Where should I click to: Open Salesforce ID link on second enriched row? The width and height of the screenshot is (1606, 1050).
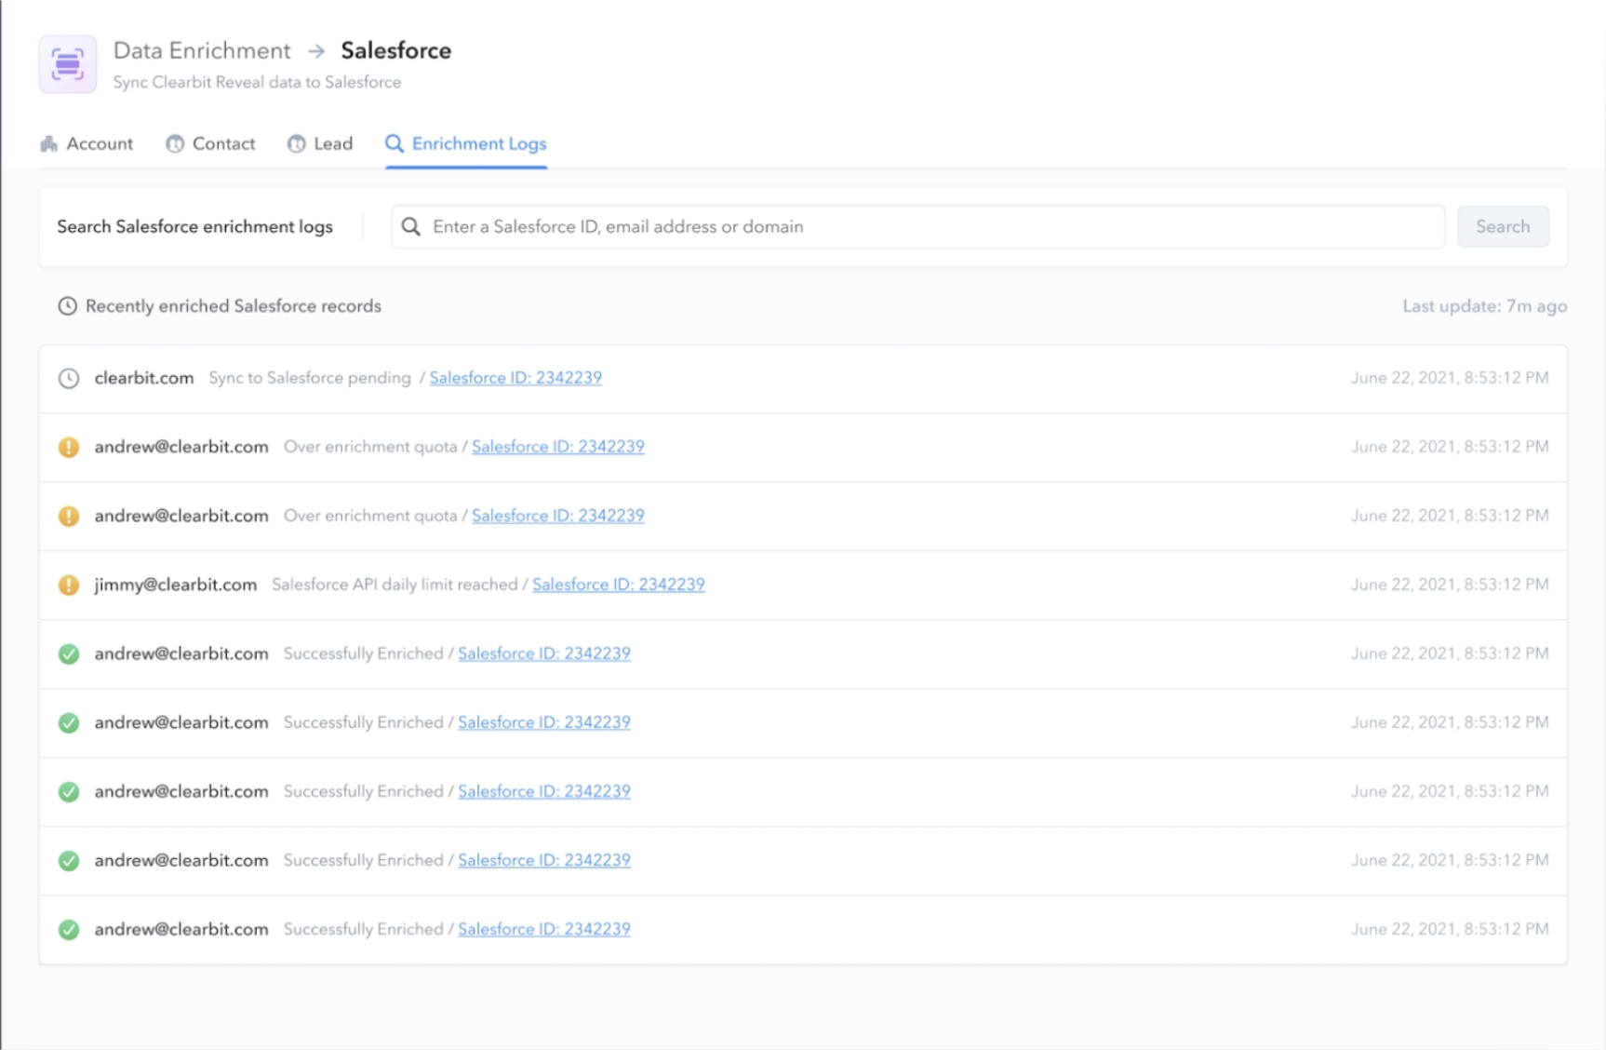click(x=544, y=722)
